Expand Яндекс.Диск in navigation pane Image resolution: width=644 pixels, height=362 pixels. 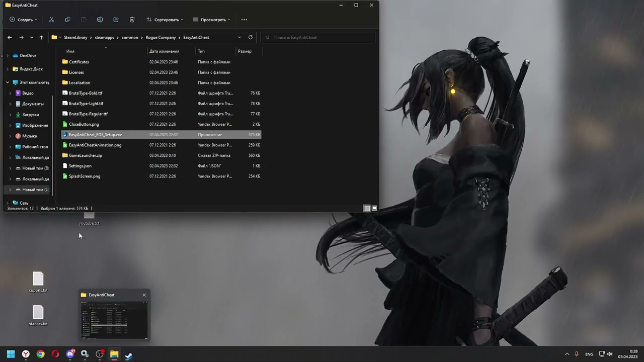(x=8, y=69)
